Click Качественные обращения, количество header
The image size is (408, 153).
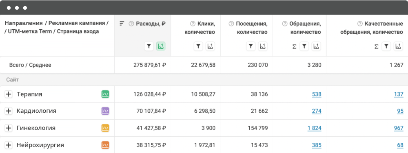372,28
